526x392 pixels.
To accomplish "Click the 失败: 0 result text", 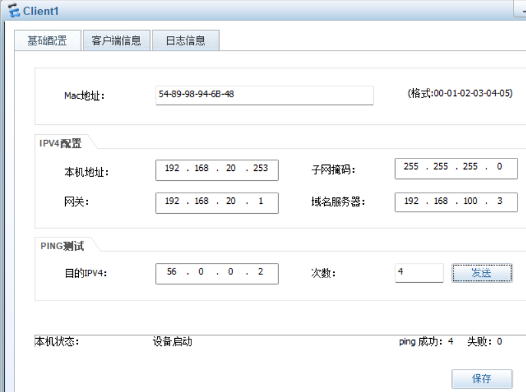I will tap(485, 341).
